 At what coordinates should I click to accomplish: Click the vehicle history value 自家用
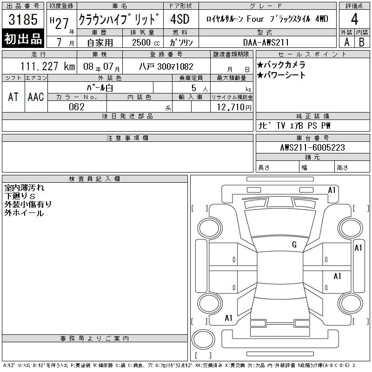point(100,43)
